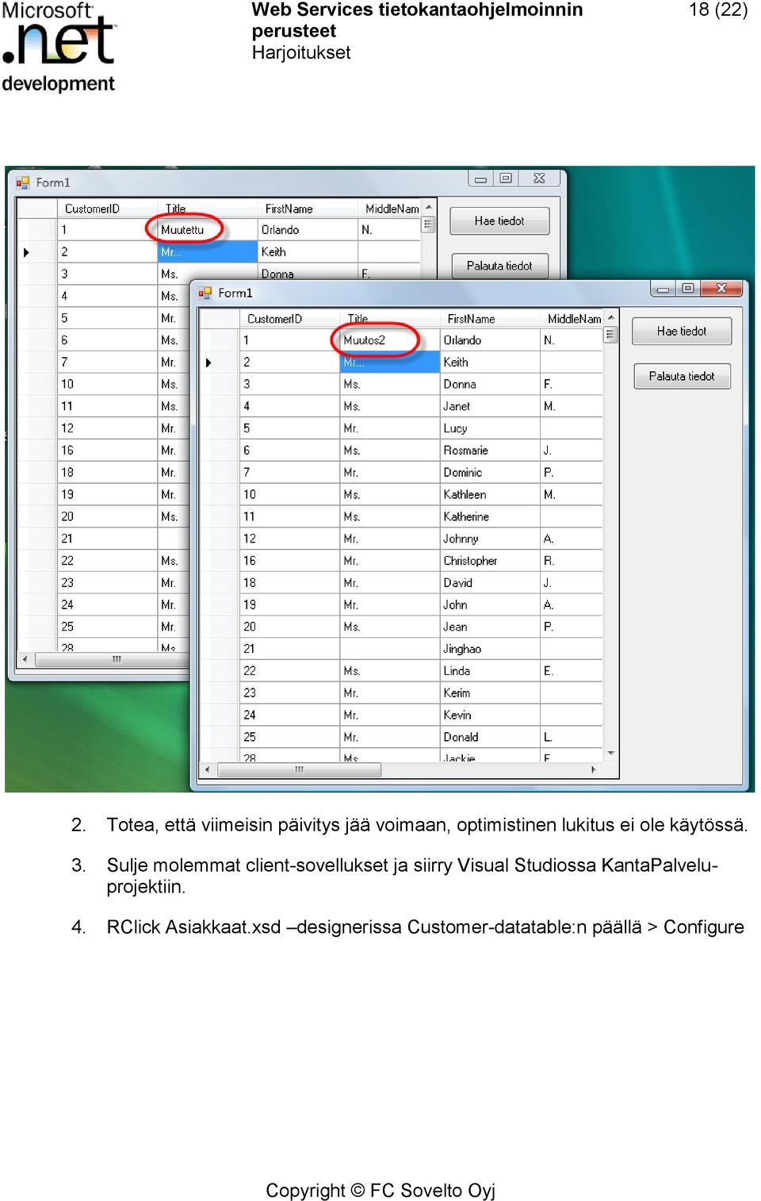This screenshot has height=1201, width=761.
Task: Click the front grid's vertical scrollbar thumb
Action: point(610,335)
